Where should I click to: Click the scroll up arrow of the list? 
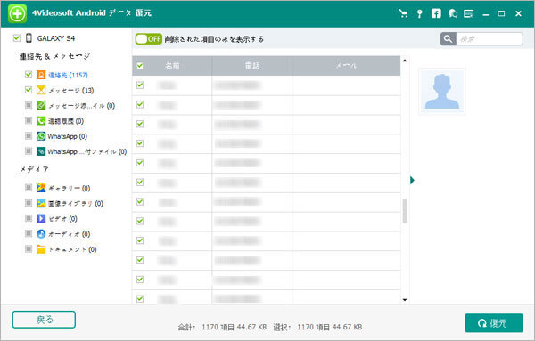click(x=405, y=61)
